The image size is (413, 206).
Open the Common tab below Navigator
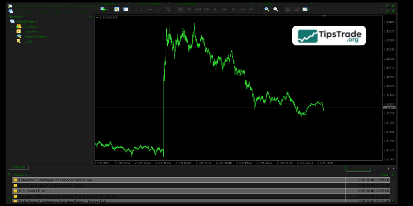click(20, 167)
